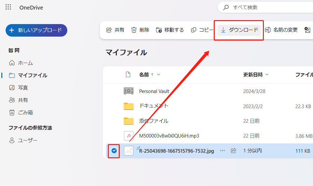313x186 pixels.
Task: Open the app launcher grid icon
Action: [x=8, y=7]
